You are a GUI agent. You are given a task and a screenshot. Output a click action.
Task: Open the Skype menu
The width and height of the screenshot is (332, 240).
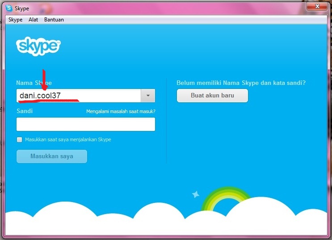[x=16, y=20]
